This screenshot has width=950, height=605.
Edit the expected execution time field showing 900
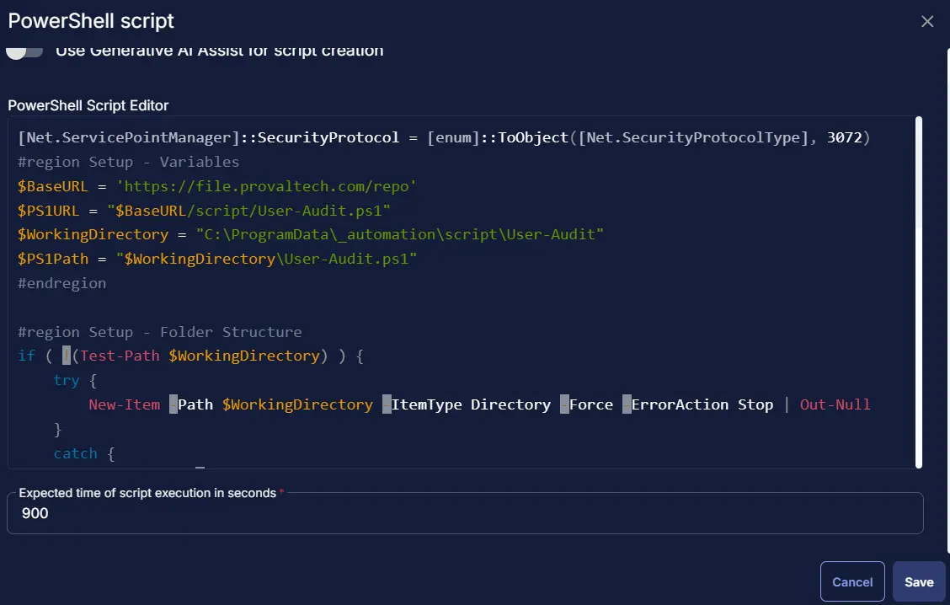[465, 513]
